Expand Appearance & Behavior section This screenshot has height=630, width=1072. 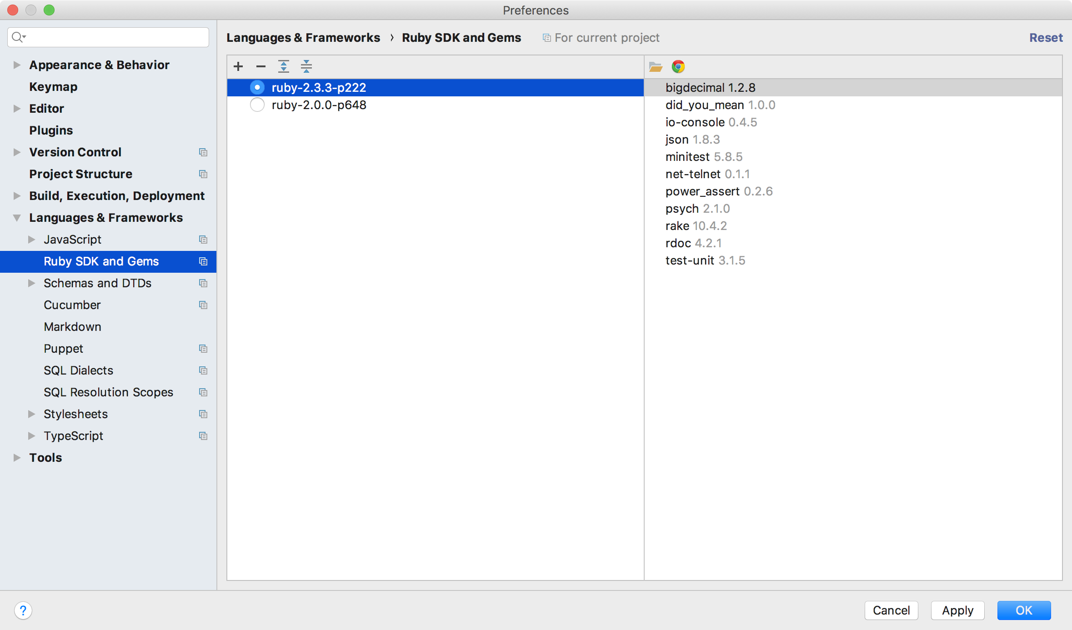click(17, 65)
